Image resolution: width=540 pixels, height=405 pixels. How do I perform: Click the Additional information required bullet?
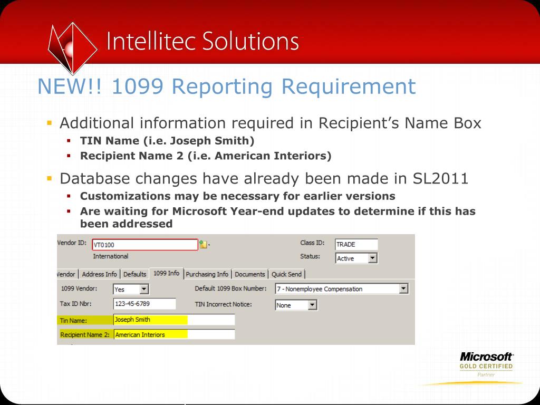tap(271, 123)
